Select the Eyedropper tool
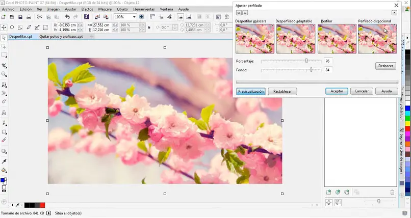This screenshot has width=411, height=218. [4, 161]
